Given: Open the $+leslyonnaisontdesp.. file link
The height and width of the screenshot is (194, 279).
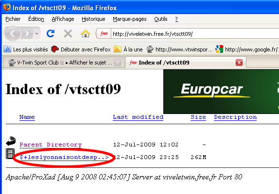Looking at the screenshot, I should click(64, 157).
